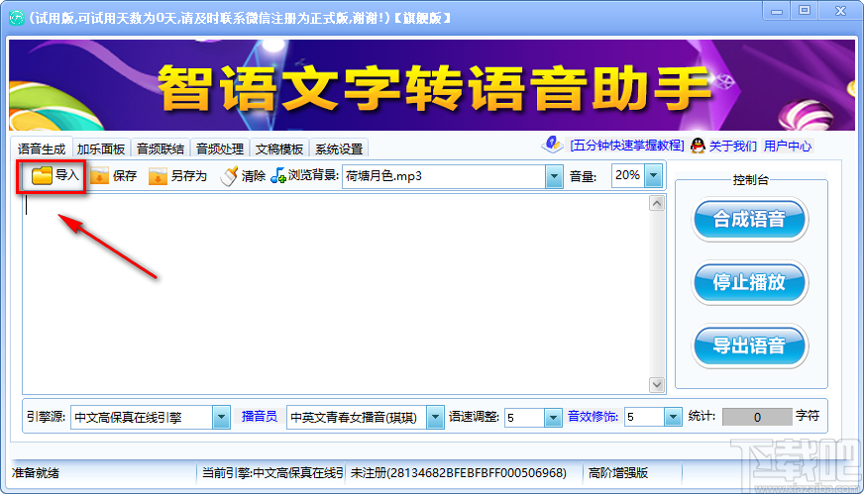The height and width of the screenshot is (494, 864).
Task: Minimize the application window
Action: [x=777, y=11]
